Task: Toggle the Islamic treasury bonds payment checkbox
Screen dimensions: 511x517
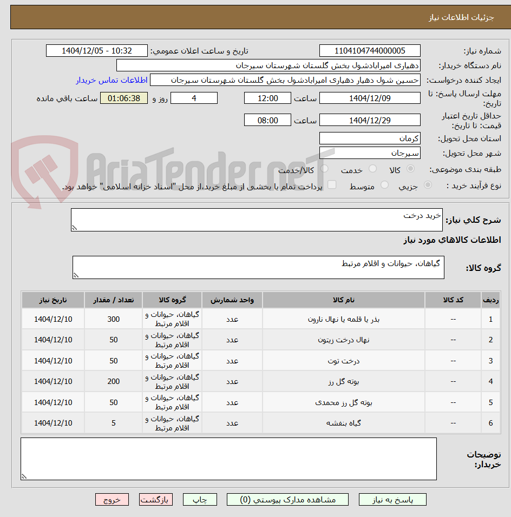Action: pos(332,184)
